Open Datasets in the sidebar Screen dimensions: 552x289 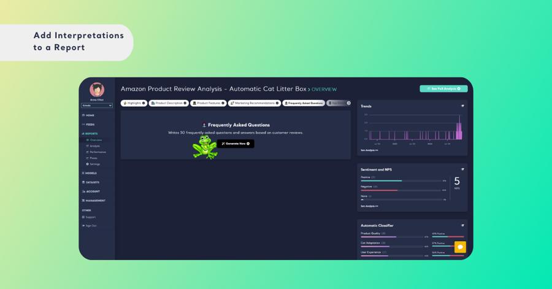tap(91, 182)
